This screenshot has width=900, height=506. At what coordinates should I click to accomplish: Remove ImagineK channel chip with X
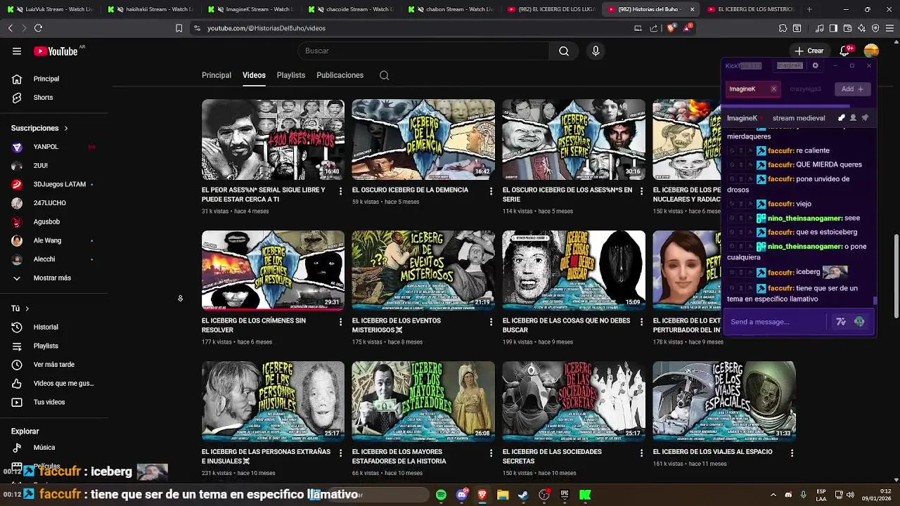click(x=773, y=89)
